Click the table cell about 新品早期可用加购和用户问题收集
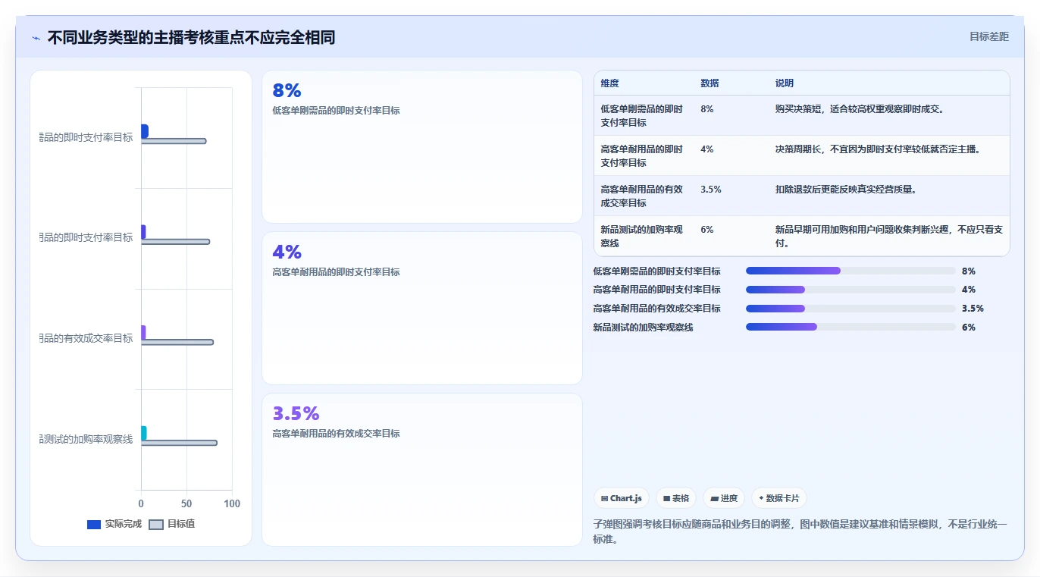This screenshot has height=577, width=1040. coord(889,236)
